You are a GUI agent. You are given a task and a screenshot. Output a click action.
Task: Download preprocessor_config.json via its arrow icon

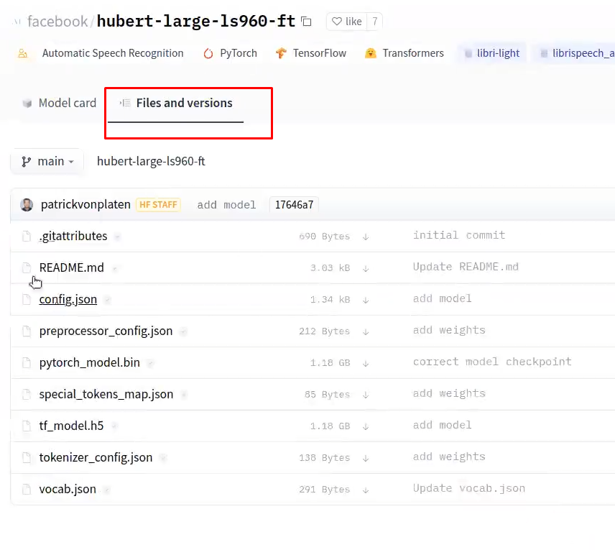click(x=366, y=331)
